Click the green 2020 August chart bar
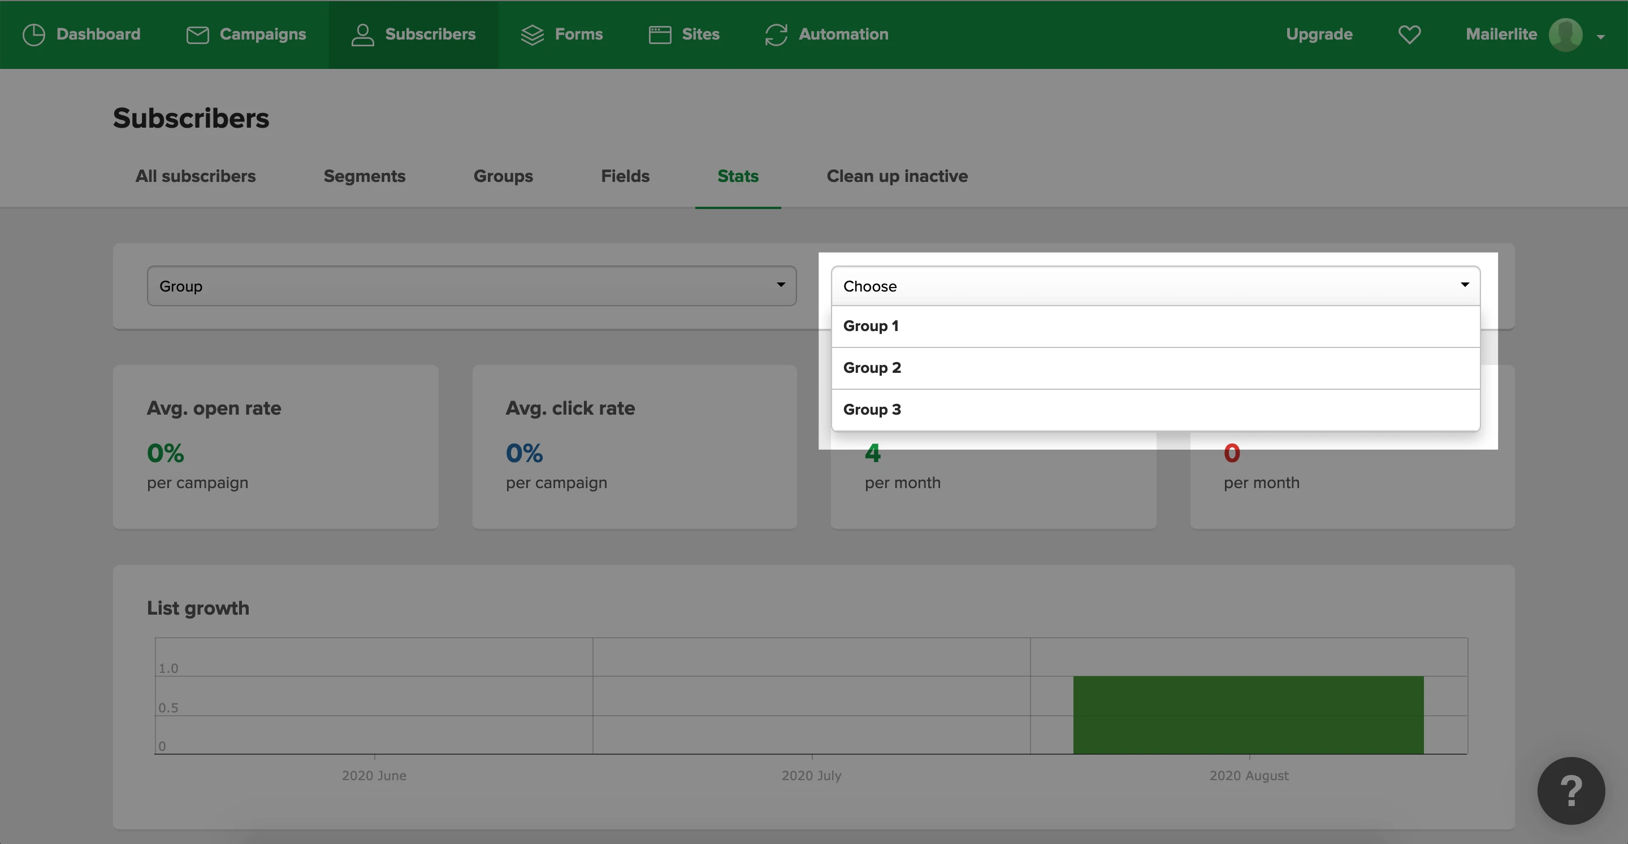This screenshot has width=1628, height=844. (1248, 715)
